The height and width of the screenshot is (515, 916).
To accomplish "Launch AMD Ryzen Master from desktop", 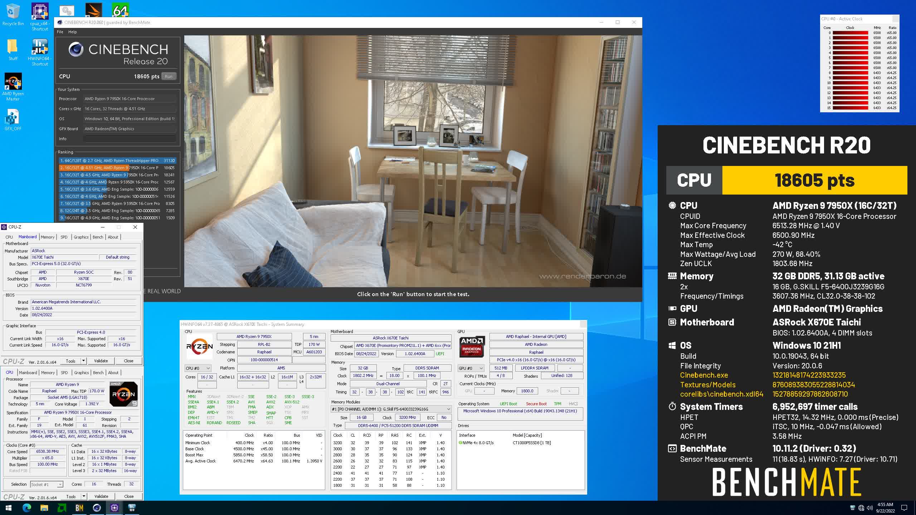I will pos(13,87).
